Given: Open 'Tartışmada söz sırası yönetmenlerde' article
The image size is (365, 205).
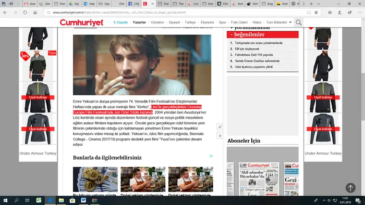Looking at the screenshot, I should pyautogui.click(x=259, y=43).
